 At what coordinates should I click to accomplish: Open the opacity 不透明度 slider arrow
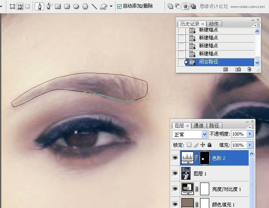(250, 134)
